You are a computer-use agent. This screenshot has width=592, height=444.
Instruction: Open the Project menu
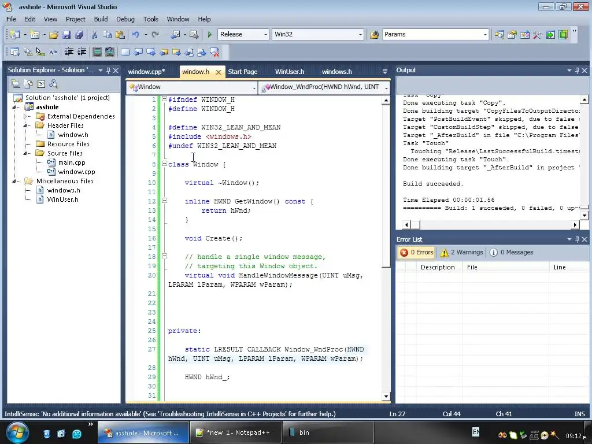click(x=76, y=19)
